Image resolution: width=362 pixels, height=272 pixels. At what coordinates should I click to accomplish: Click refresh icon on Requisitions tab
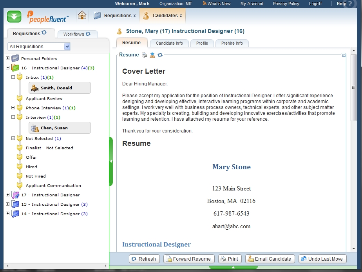(44, 33)
